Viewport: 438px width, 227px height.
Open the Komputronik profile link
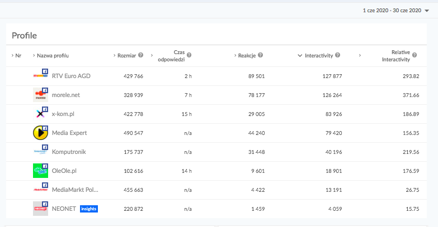click(x=69, y=152)
